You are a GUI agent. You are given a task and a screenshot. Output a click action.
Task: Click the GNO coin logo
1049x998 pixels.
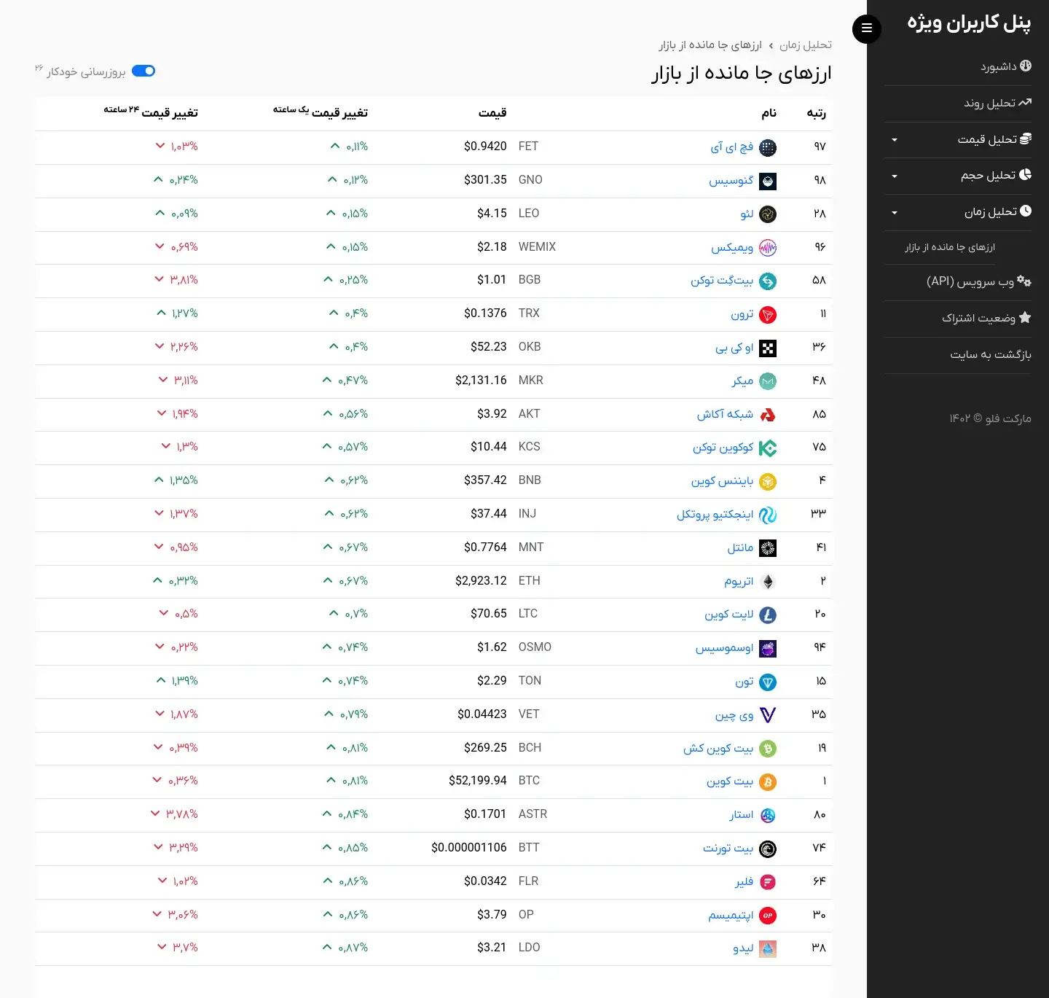(768, 182)
